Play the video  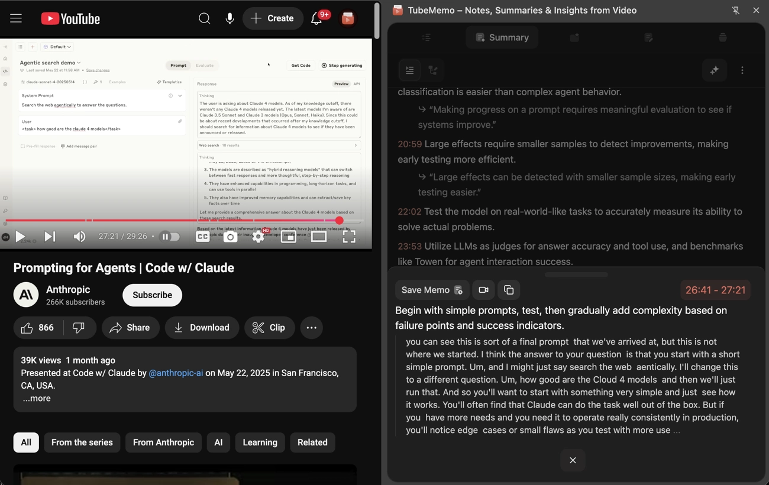coord(20,237)
